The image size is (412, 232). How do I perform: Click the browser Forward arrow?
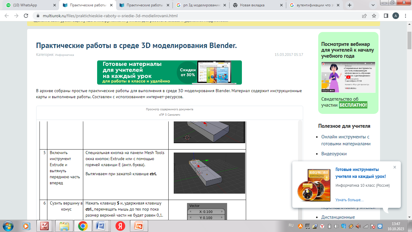(16, 16)
